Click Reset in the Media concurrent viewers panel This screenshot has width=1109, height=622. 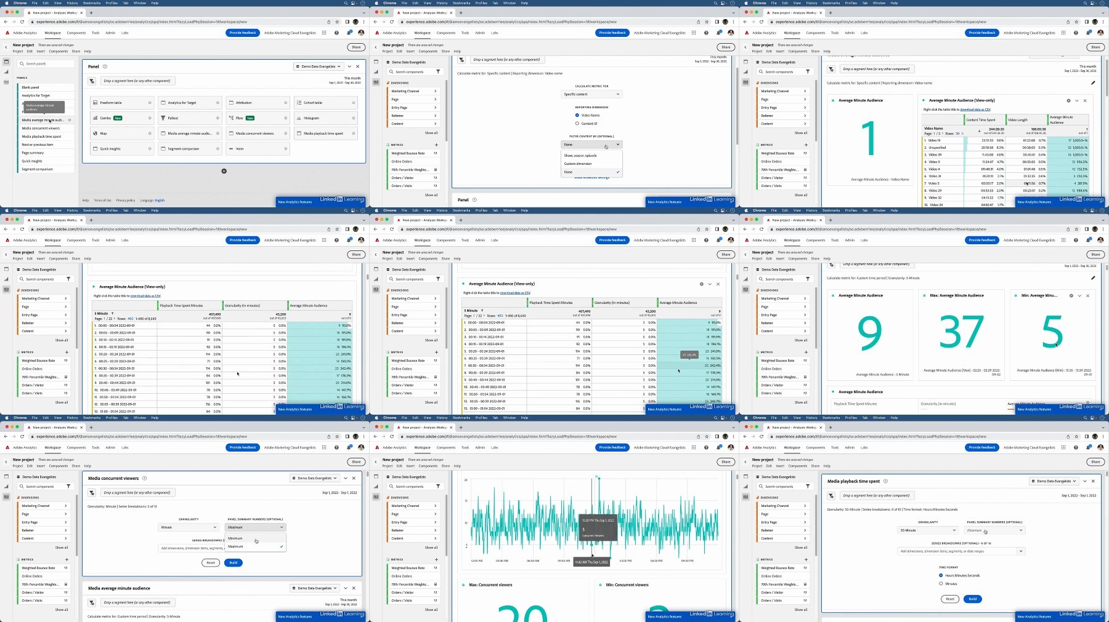[x=211, y=562]
